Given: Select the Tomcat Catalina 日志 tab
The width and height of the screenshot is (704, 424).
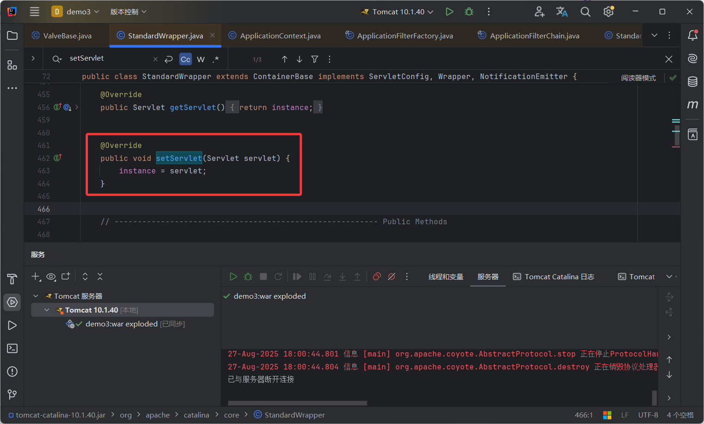Looking at the screenshot, I should (554, 277).
